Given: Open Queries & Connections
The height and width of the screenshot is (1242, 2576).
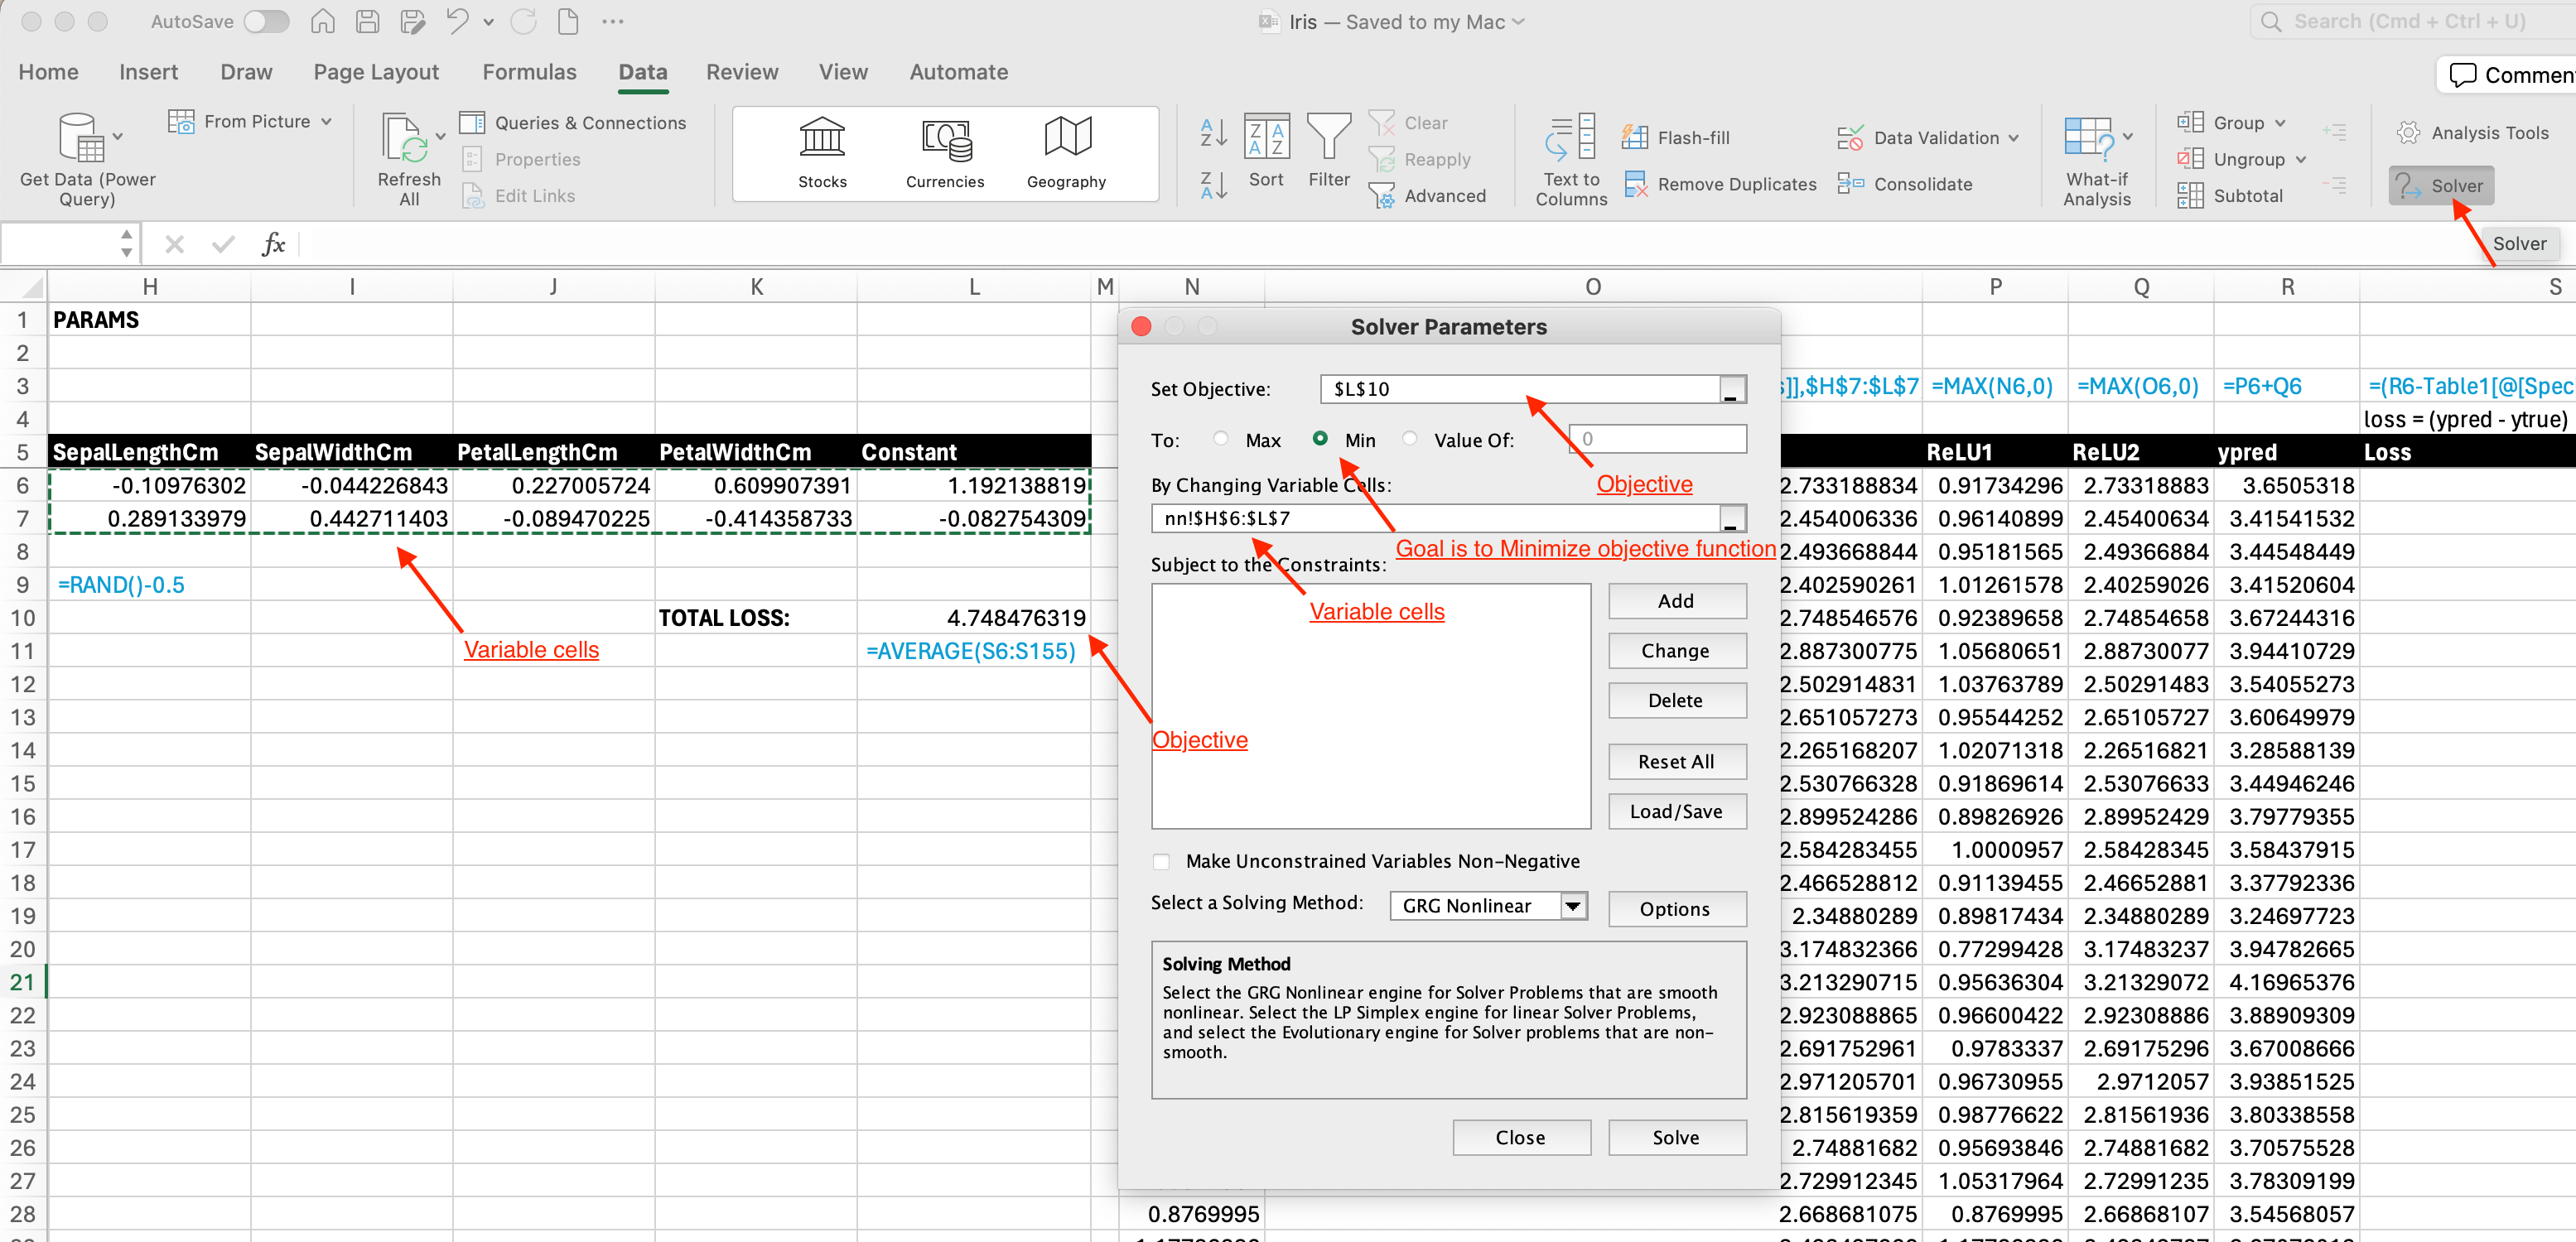Looking at the screenshot, I should (573, 123).
